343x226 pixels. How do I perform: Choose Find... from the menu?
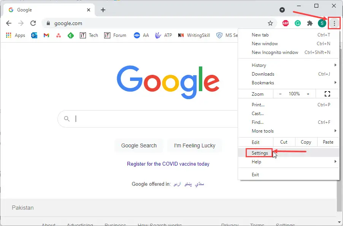click(289, 122)
